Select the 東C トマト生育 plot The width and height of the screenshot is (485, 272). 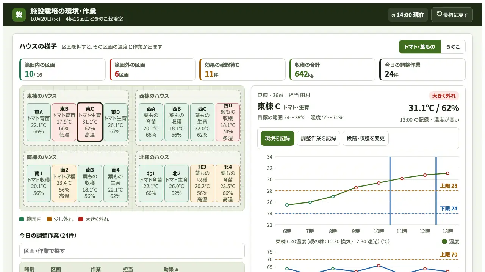click(x=90, y=122)
